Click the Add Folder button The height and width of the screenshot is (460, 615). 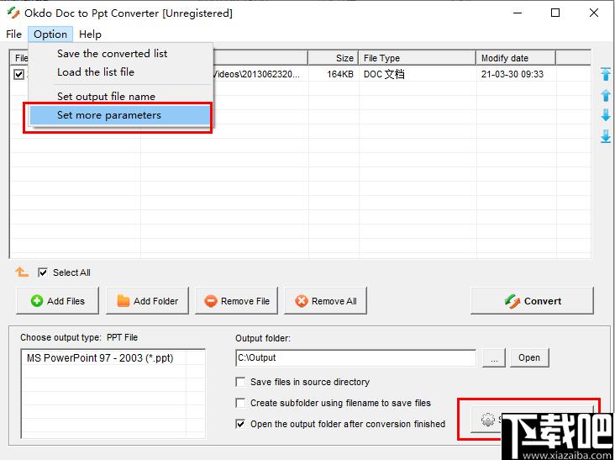(148, 301)
